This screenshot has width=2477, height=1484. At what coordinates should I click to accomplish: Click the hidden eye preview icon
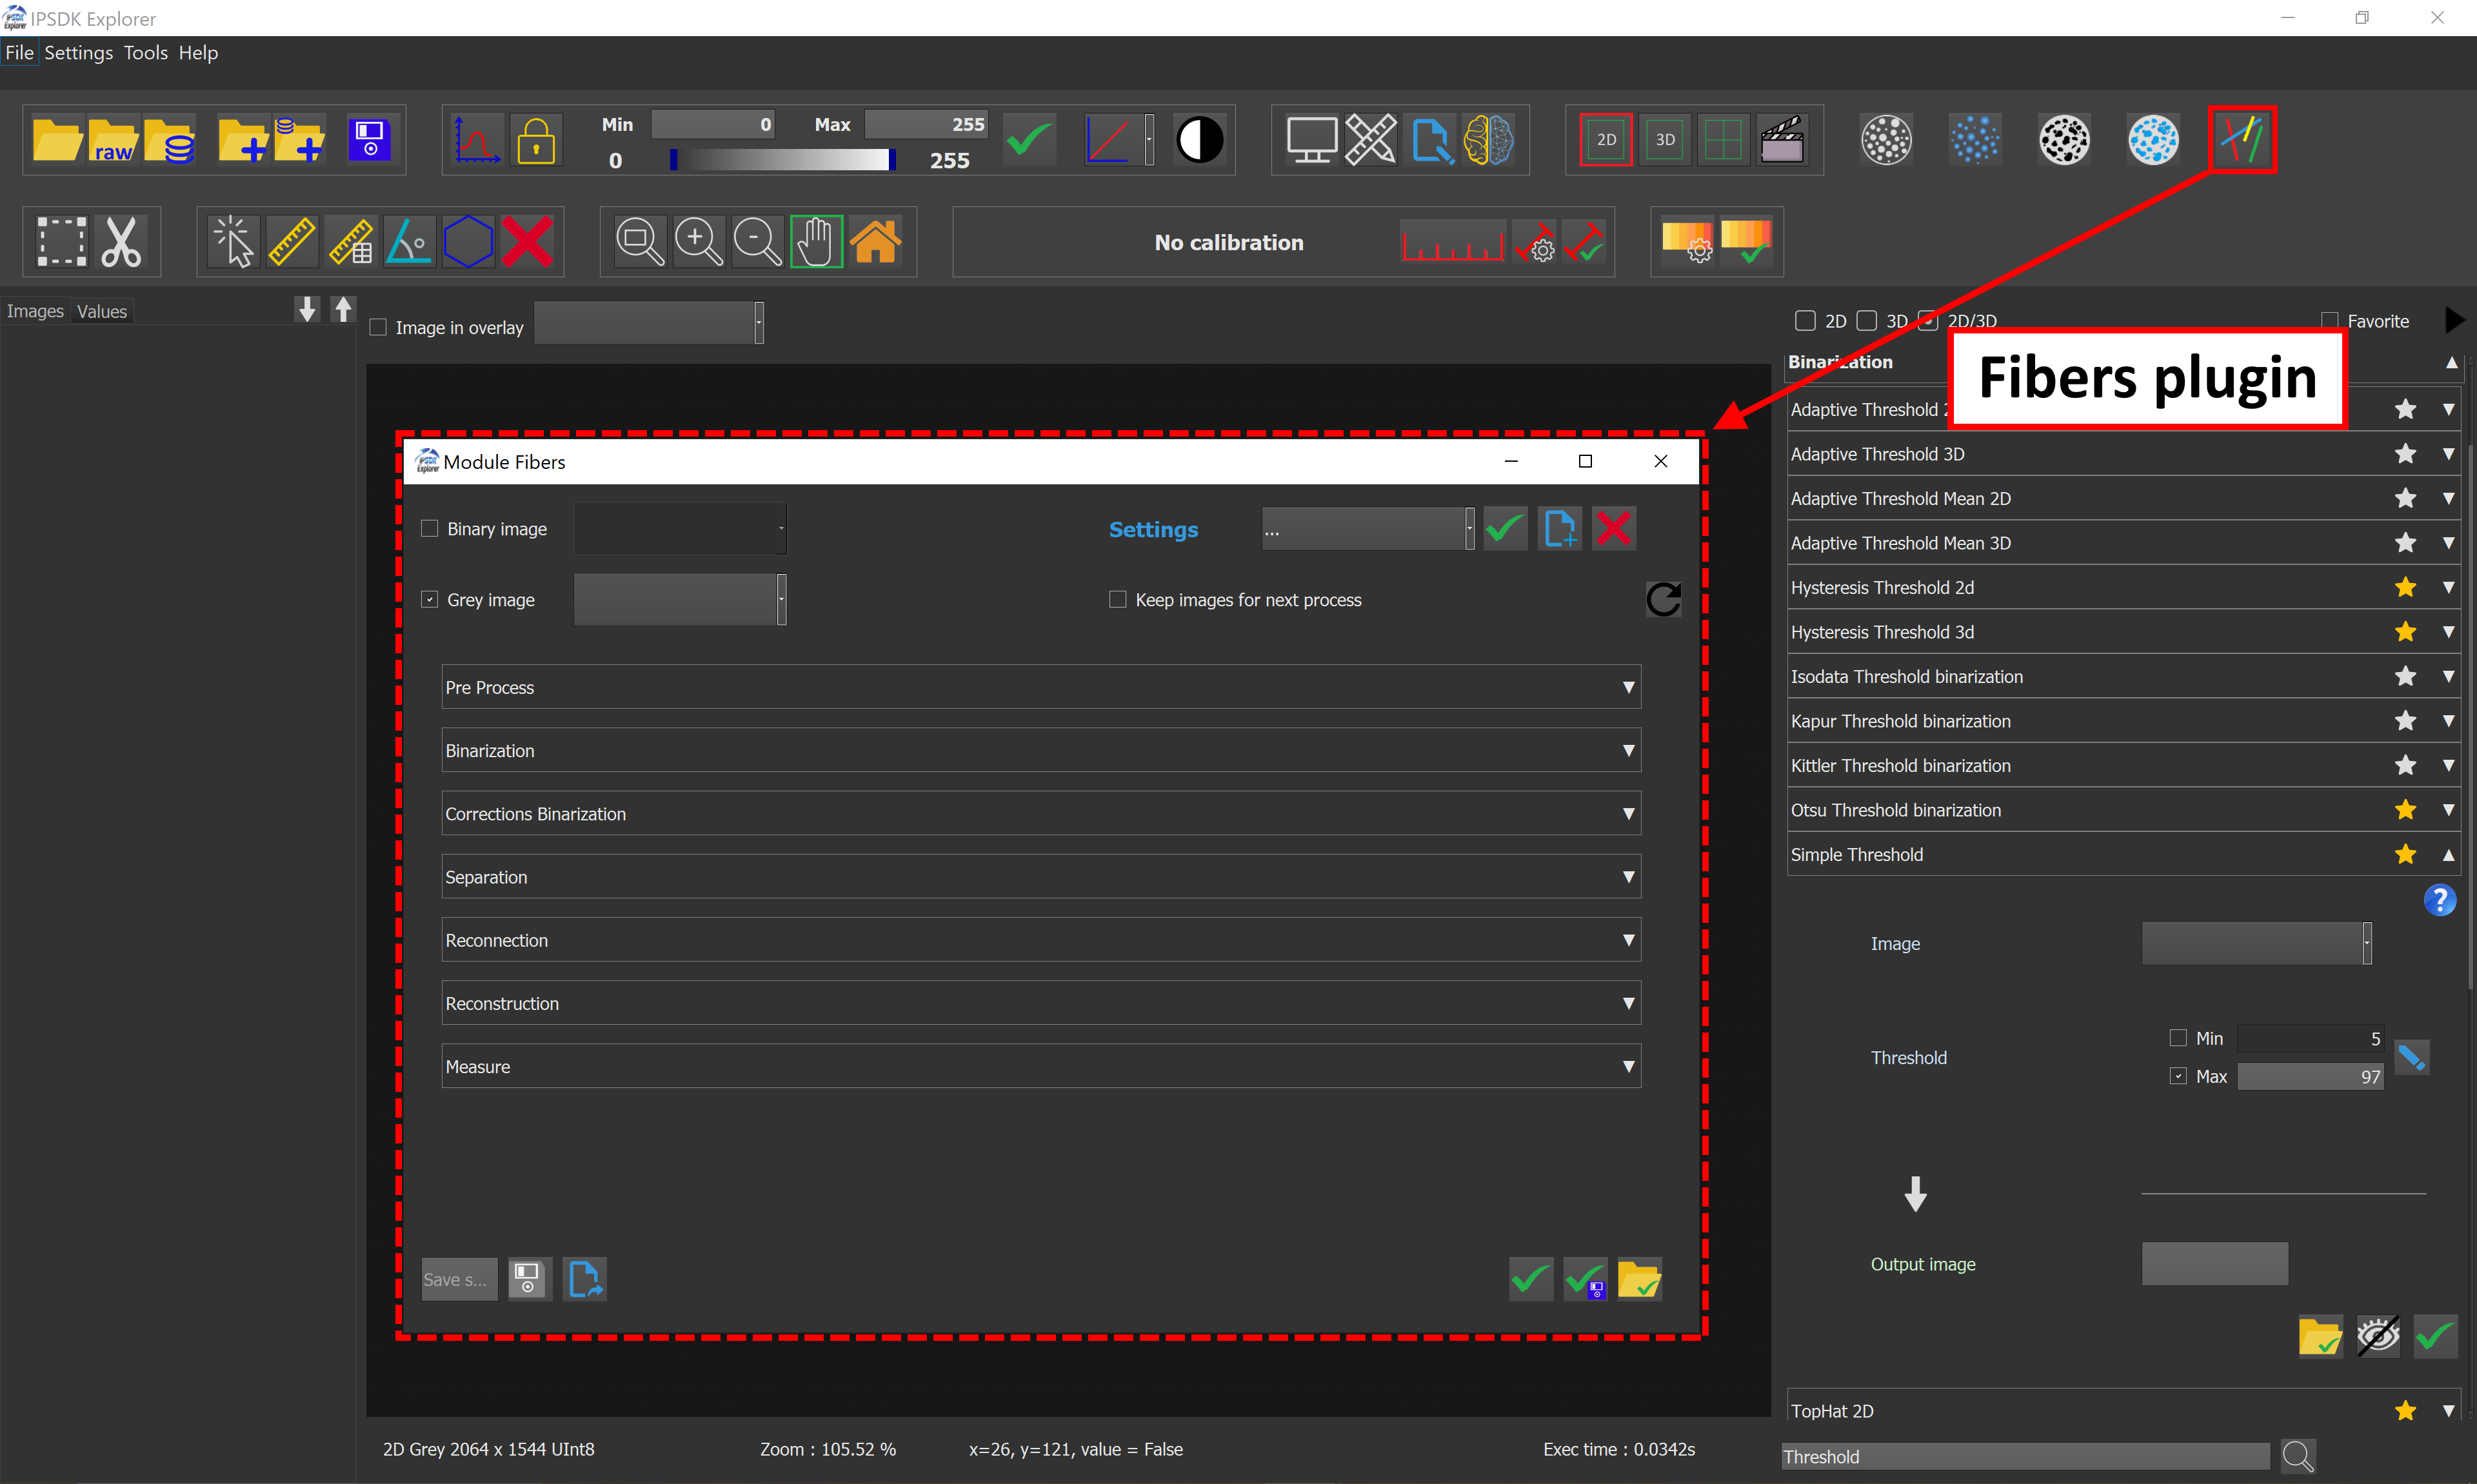coord(2378,1336)
